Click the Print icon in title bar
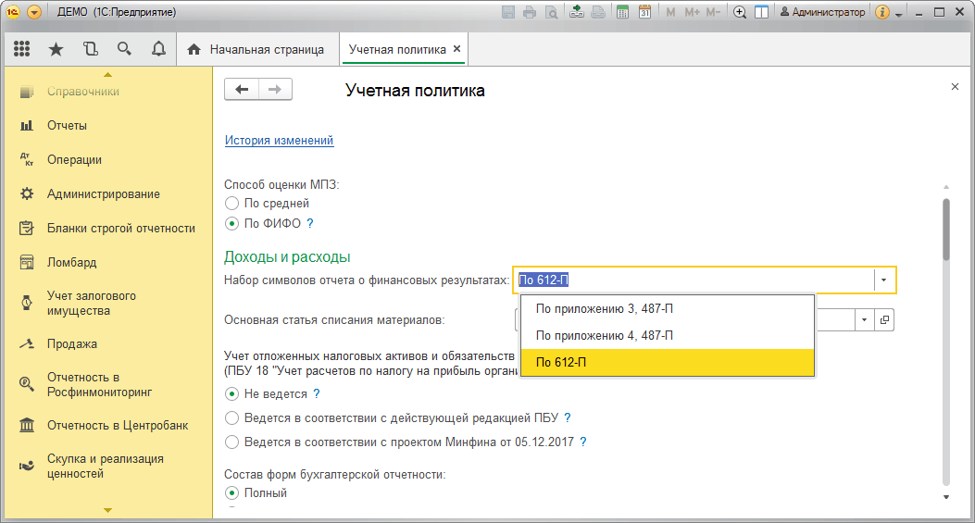The width and height of the screenshot is (975, 523). tap(530, 12)
